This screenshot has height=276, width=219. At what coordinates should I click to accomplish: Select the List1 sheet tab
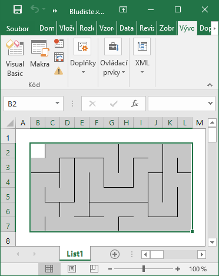(75, 254)
